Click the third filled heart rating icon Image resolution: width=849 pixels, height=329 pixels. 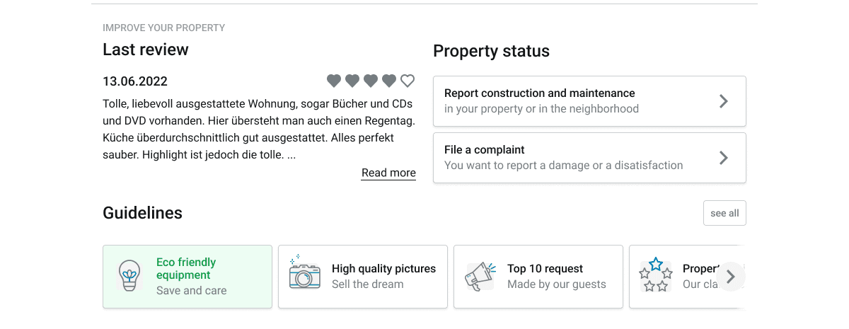pos(371,81)
